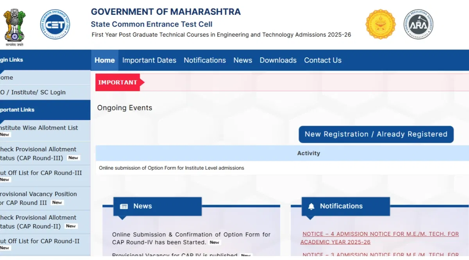
Task: Open NOTICE – 3 admission notice link
Action: [x=381, y=255]
